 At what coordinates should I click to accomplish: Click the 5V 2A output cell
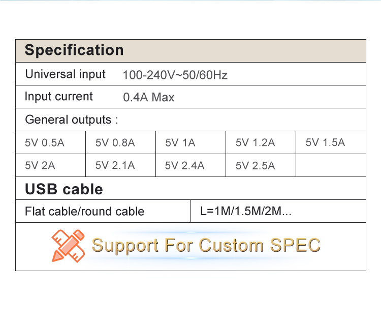50,165
